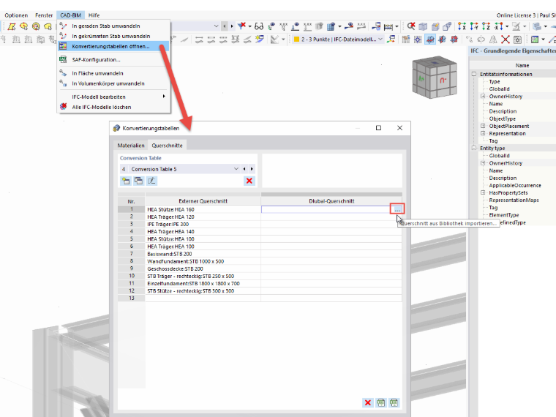Click the filter with red X icon
This screenshot has height=417, width=556.
pyautogui.click(x=241, y=26)
